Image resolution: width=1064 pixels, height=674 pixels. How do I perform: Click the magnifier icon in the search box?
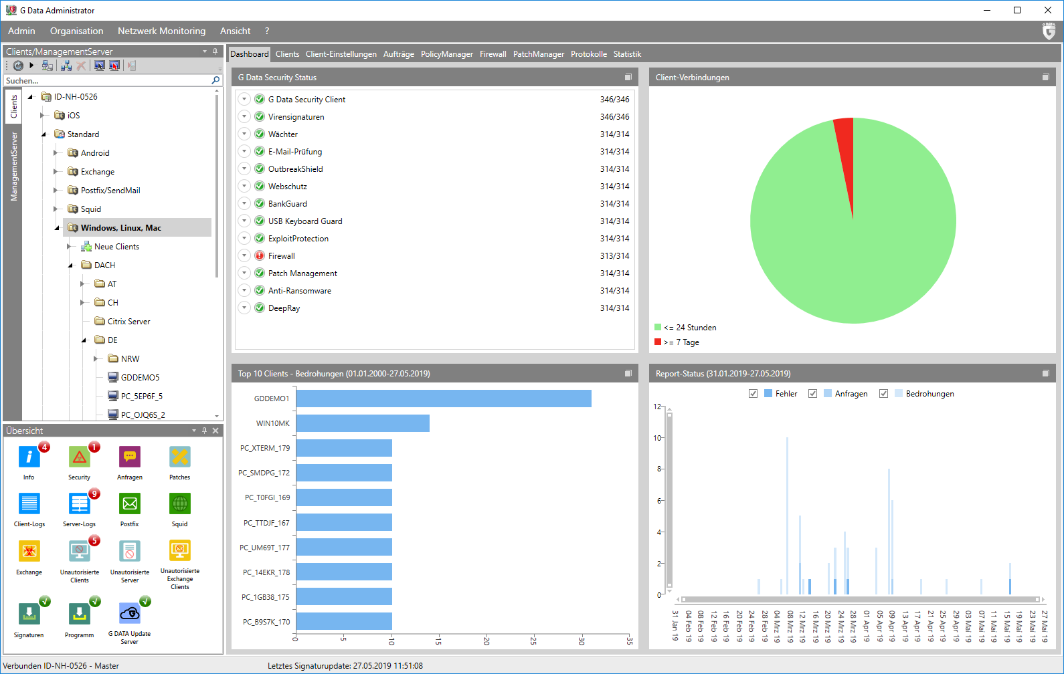pyautogui.click(x=215, y=80)
